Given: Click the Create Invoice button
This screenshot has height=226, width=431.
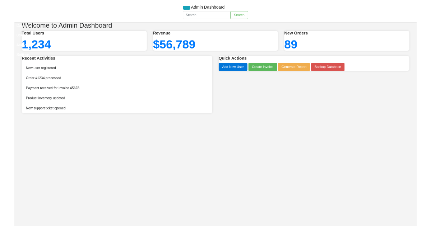Looking at the screenshot, I should coord(263,67).
